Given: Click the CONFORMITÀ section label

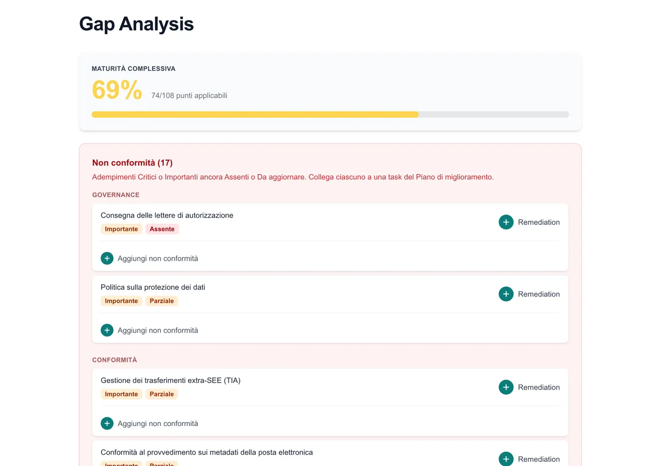Looking at the screenshot, I should [115, 360].
